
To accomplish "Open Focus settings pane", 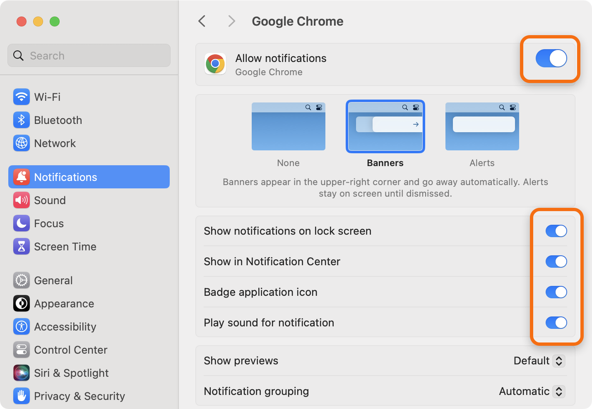I will (x=89, y=224).
